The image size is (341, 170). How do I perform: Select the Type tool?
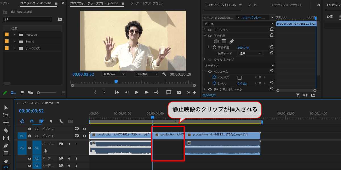(6, 168)
